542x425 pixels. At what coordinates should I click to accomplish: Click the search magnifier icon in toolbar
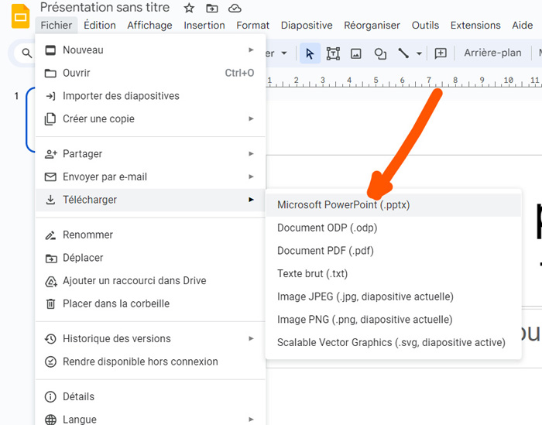pyautogui.click(x=26, y=53)
